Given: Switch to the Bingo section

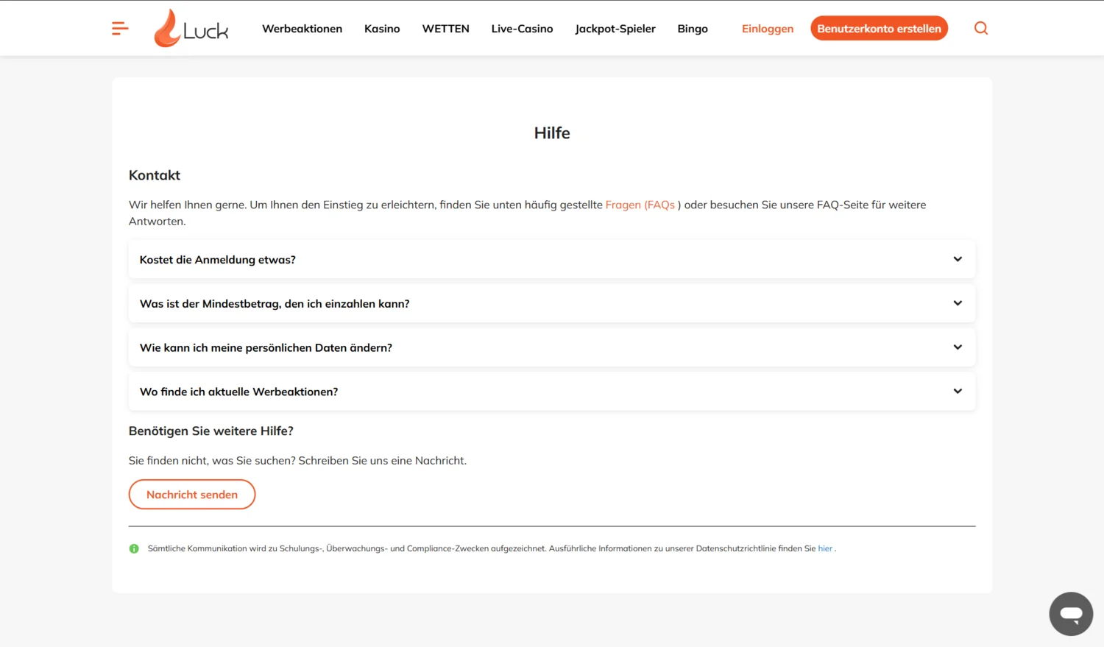Looking at the screenshot, I should click(x=692, y=29).
